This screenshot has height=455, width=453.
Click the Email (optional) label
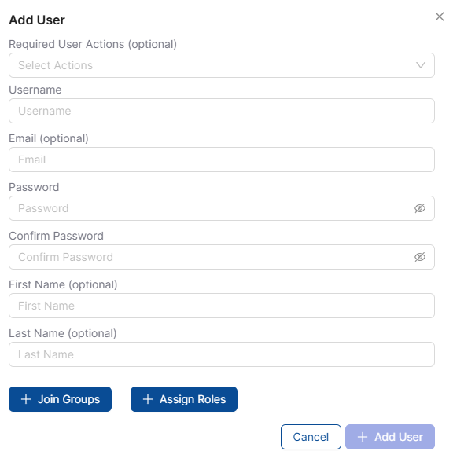tap(49, 139)
